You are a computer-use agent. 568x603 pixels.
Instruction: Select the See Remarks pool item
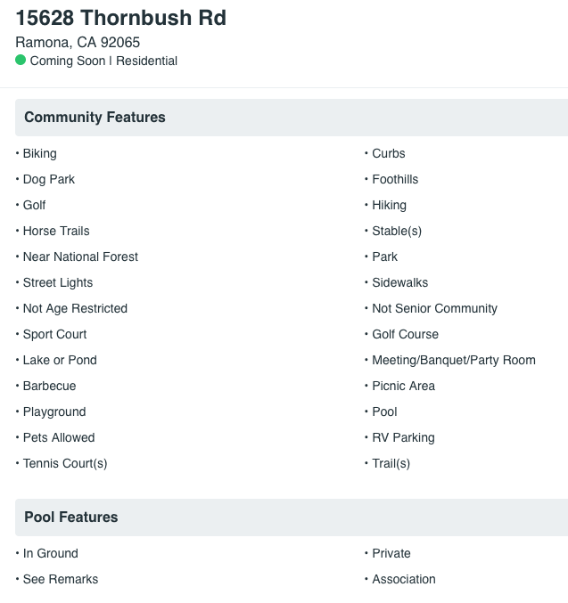pos(61,579)
